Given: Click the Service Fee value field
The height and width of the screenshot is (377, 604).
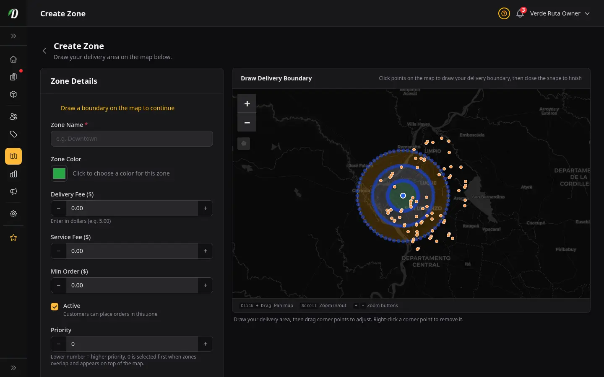Looking at the screenshot, I should point(132,251).
